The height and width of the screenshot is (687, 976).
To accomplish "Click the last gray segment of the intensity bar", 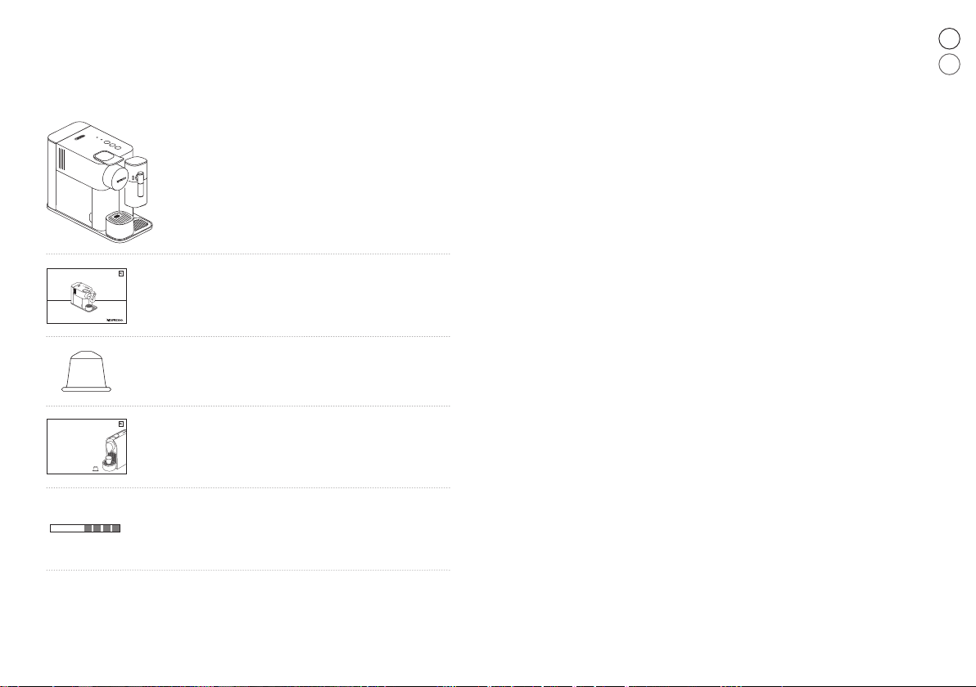I will [115, 528].
